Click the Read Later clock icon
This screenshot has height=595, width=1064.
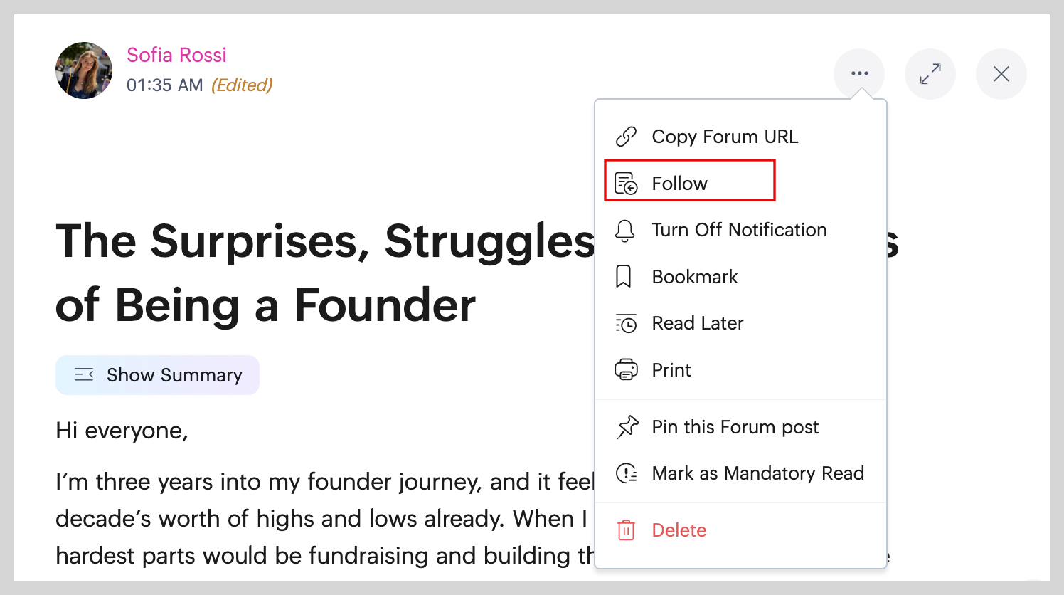click(x=626, y=324)
